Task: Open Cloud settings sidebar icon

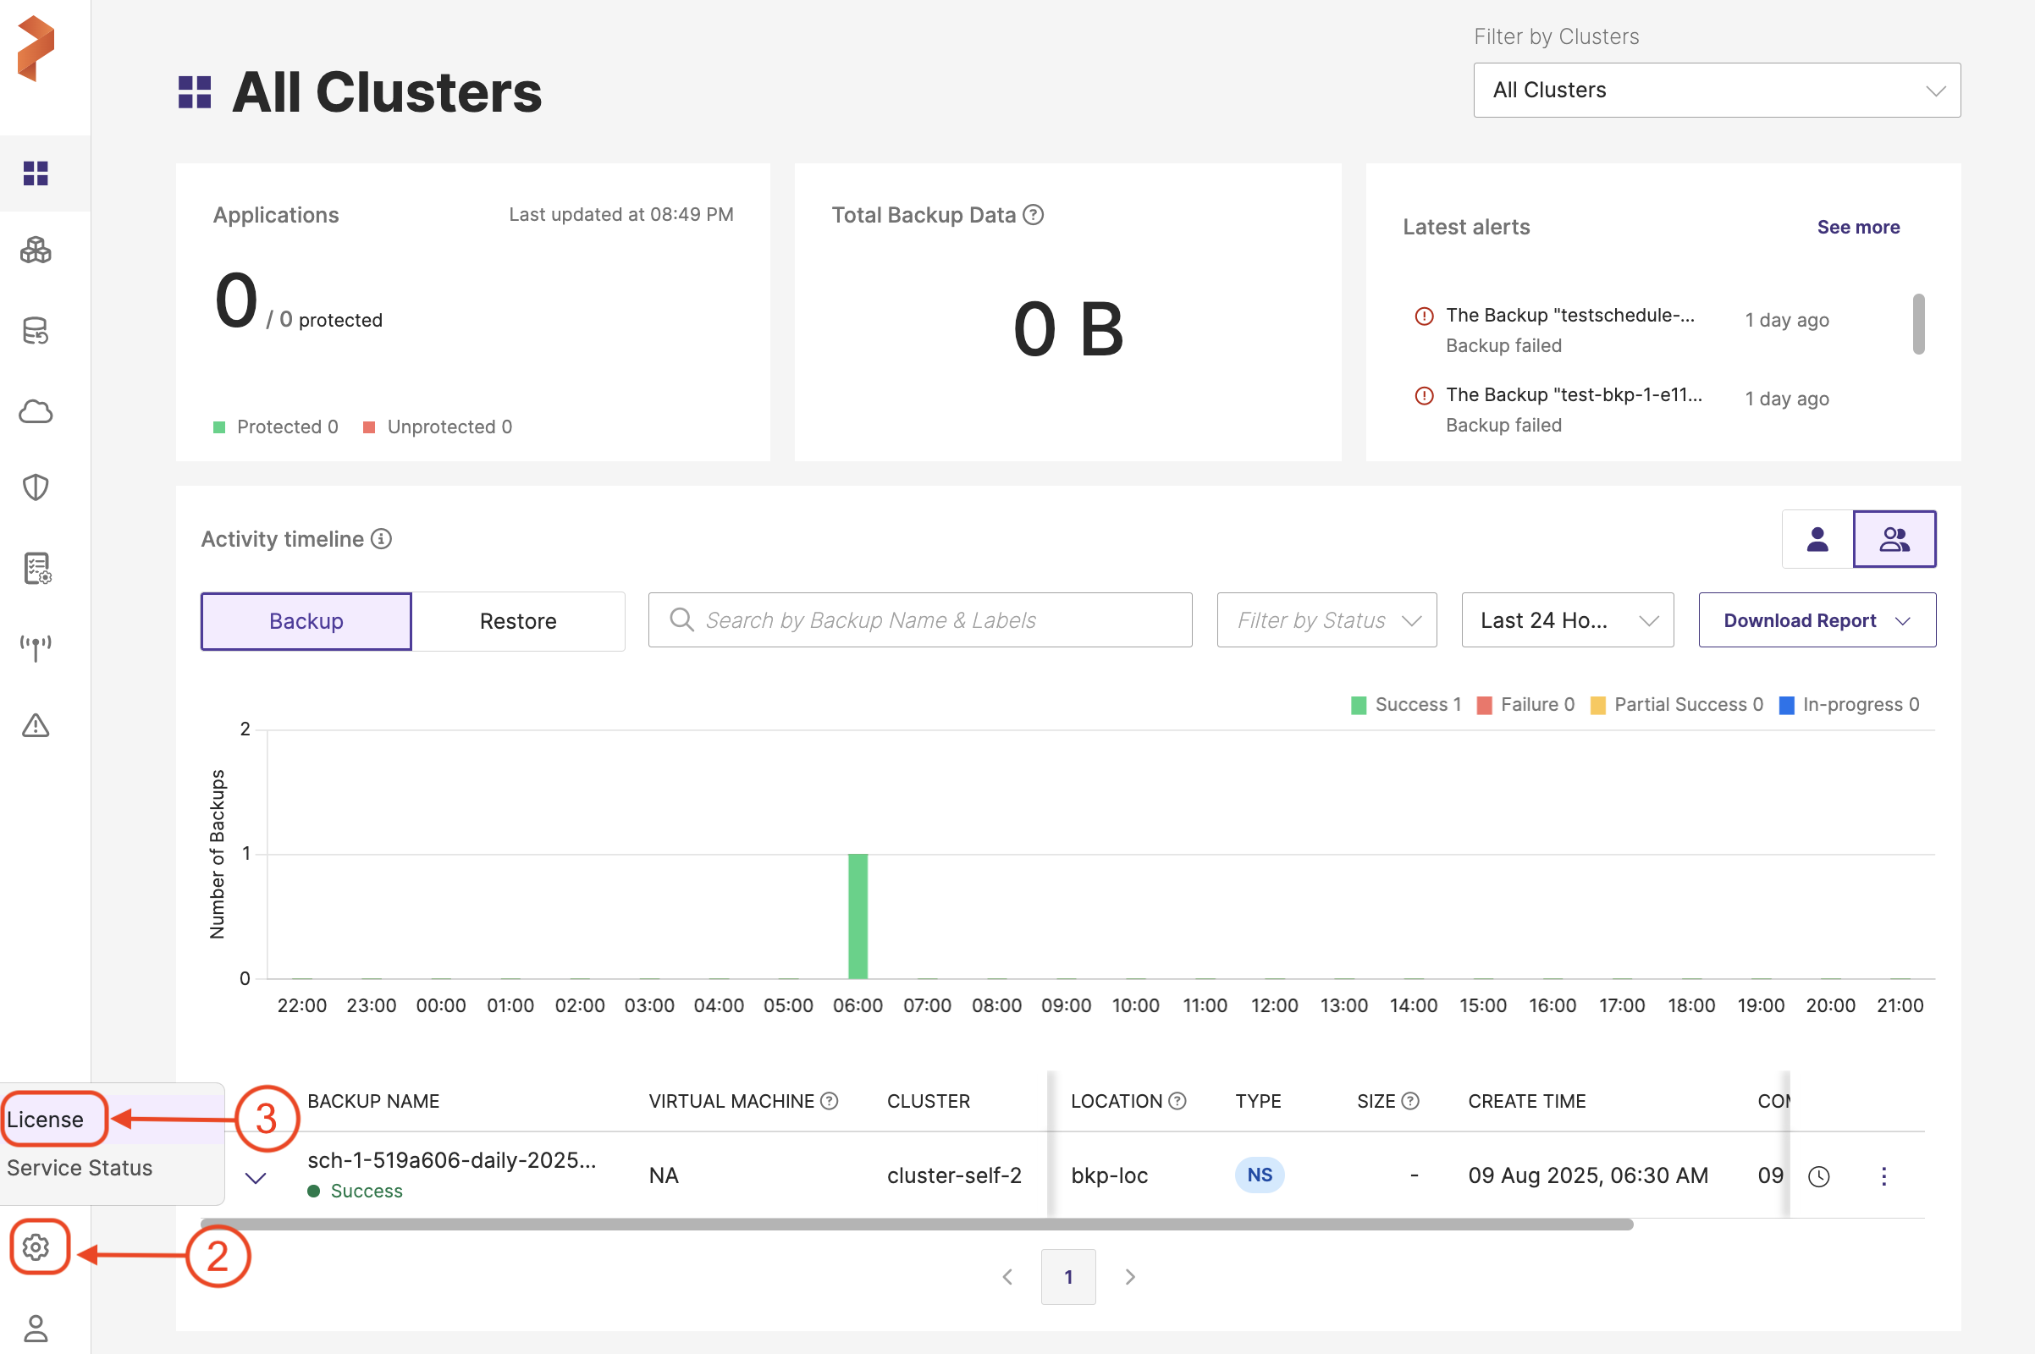Action: point(36,411)
